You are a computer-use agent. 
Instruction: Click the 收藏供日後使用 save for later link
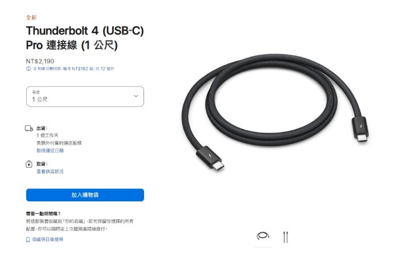(x=48, y=240)
